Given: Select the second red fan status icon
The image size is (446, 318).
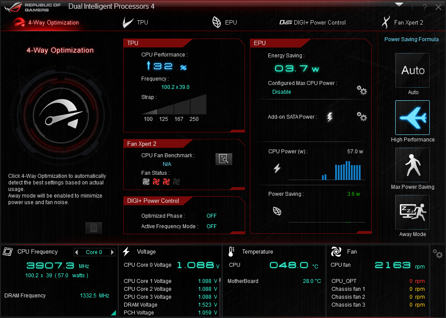Looking at the screenshot, I should pos(156,181).
